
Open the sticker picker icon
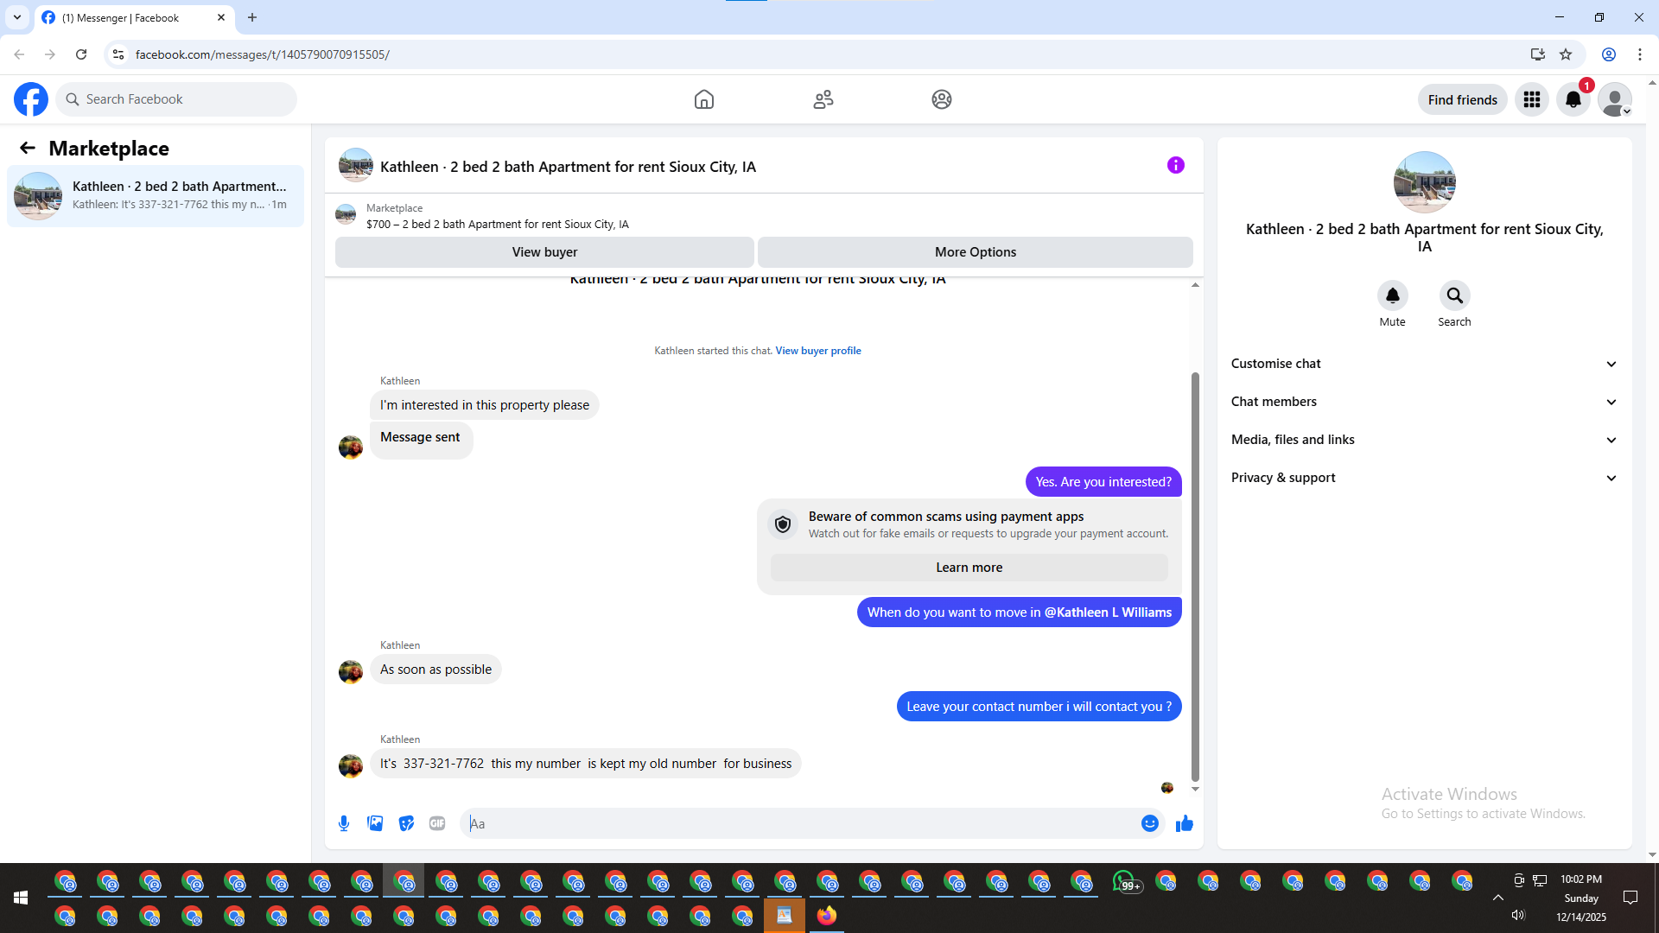[x=406, y=823]
